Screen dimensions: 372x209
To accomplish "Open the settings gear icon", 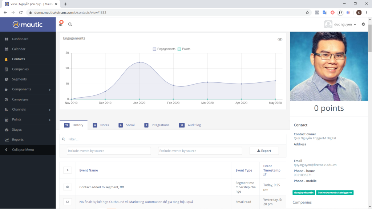I will click(x=363, y=24).
